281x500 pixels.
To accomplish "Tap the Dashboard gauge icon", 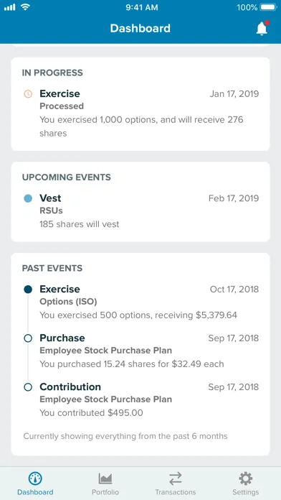I will tap(35, 478).
